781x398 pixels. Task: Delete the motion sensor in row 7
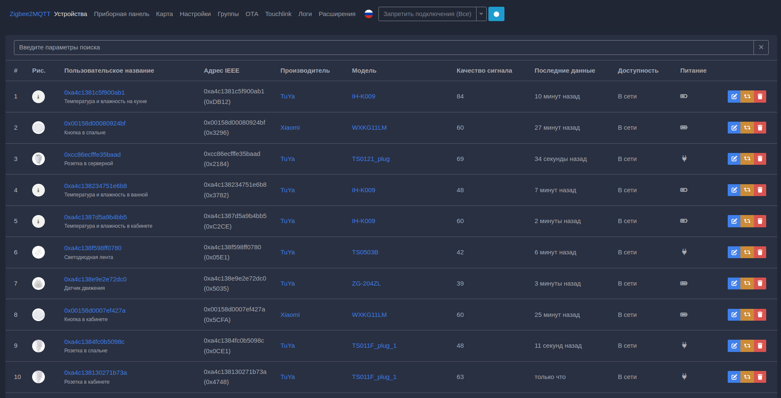tap(760, 284)
